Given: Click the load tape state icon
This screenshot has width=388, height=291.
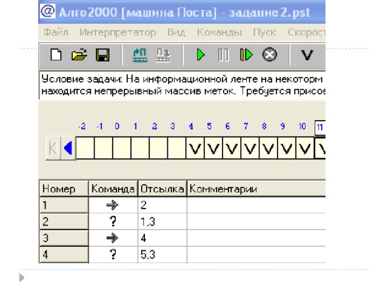Looking at the screenshot, I should (x=139, y=56).
